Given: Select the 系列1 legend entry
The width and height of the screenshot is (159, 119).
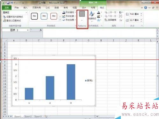Looking at the screenshot, I should click(89, 80).
